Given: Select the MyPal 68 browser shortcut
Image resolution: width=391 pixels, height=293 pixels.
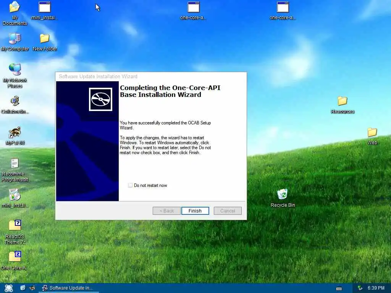Looking at the screenshot, I should 15,136.
